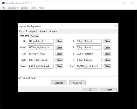137x109 pixels.
Task: Open the Options menu
Action: pyautogui.click(x=24, y=8)
